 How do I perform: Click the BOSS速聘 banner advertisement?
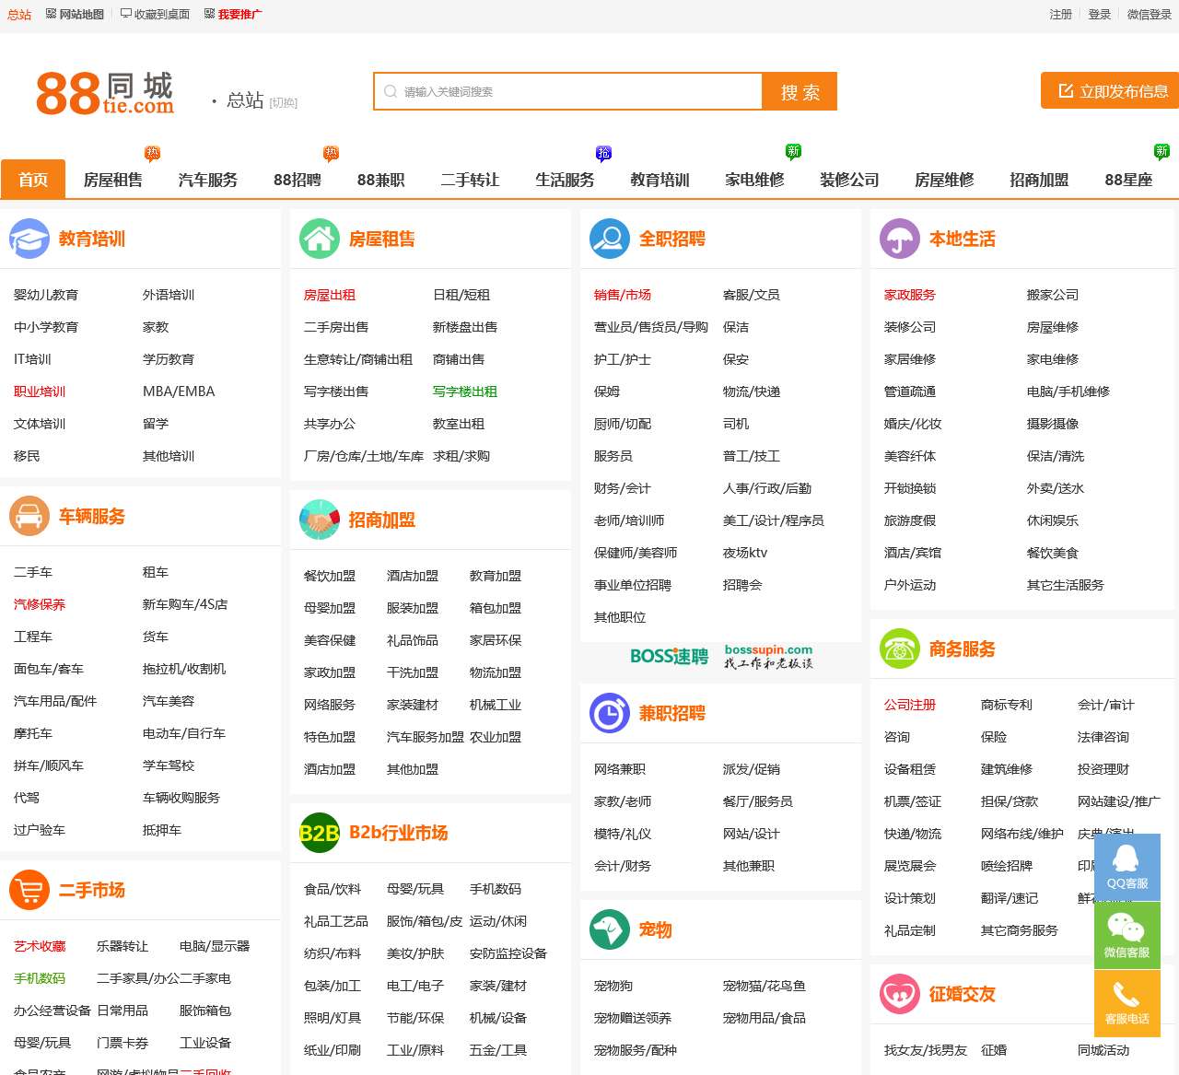pos(721,658)
